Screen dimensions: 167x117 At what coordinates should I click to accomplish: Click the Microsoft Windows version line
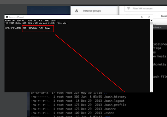31,21
